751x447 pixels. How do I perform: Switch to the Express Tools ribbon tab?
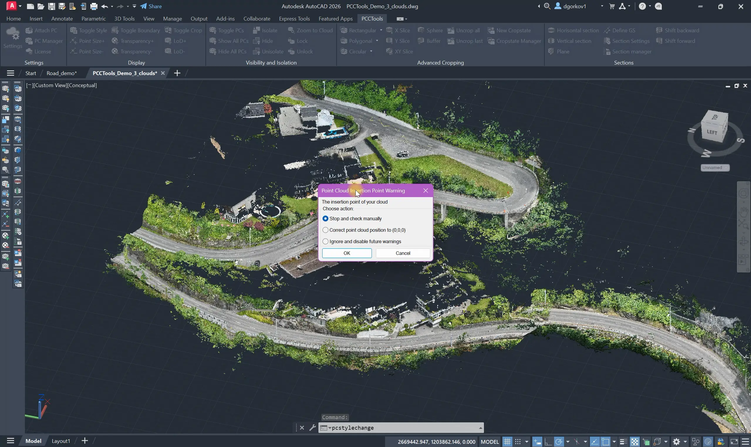tap(294, 19)
